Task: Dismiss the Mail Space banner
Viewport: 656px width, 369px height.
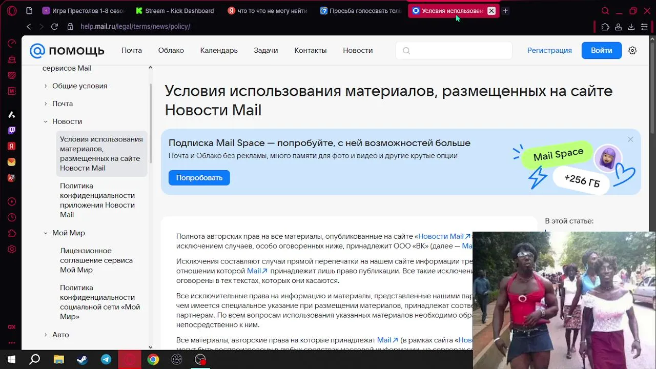Action: coord(630,139)
